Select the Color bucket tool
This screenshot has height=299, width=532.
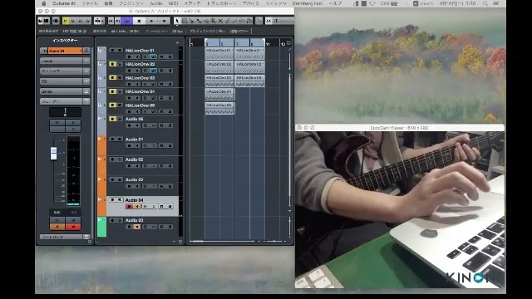(x=249, y=21)
